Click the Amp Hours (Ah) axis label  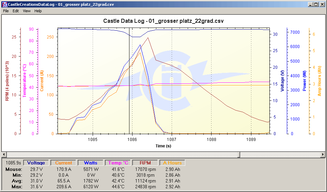click(319, 81)
